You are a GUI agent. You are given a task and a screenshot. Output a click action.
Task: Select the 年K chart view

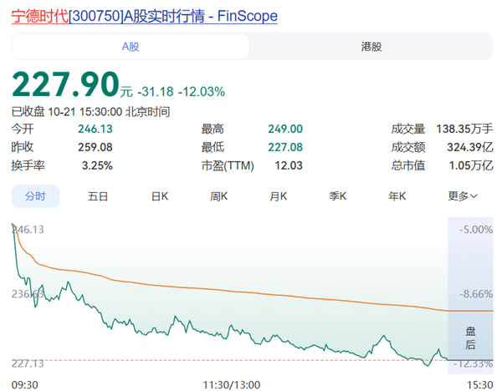pyautogui.click(x=397, y=196)
